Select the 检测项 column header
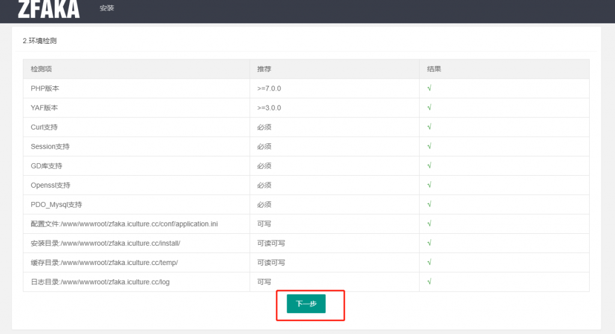The width and height of the screenshot is (615, 334). (41, 69)
